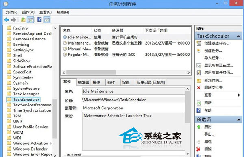Open the 帮助(H) menu
This screenshot has width=244, height=157.
(x=63, y=12)
